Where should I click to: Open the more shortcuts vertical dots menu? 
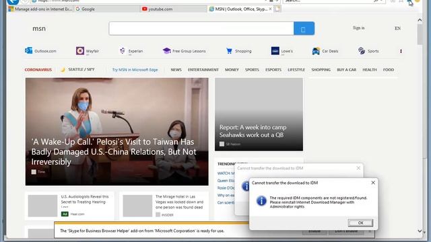click(x=401, y=51)
